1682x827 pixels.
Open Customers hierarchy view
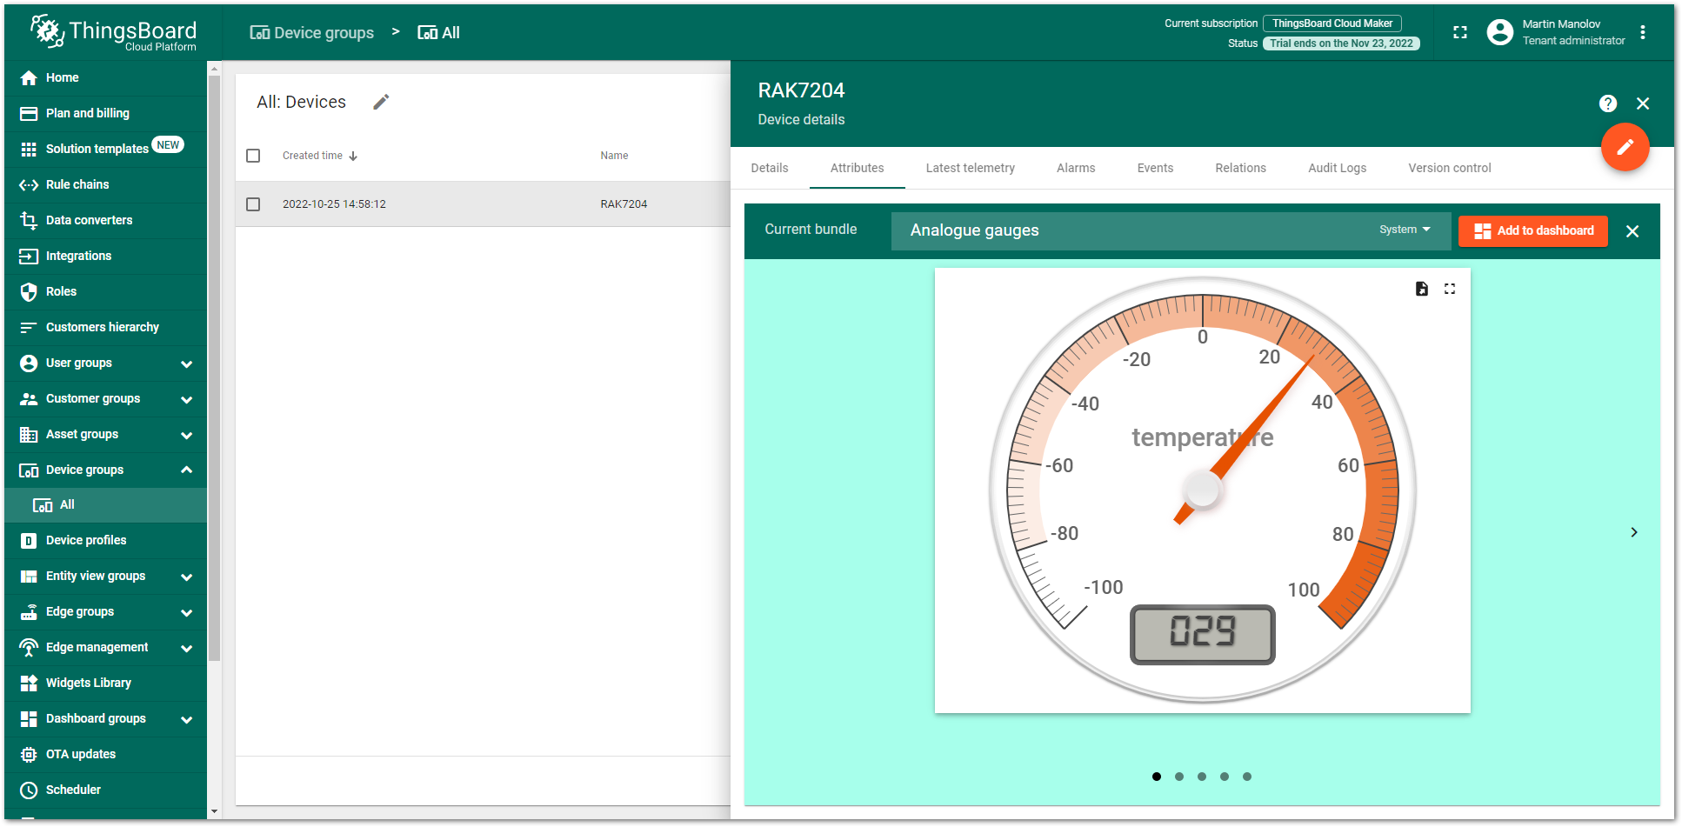point(105,327)
